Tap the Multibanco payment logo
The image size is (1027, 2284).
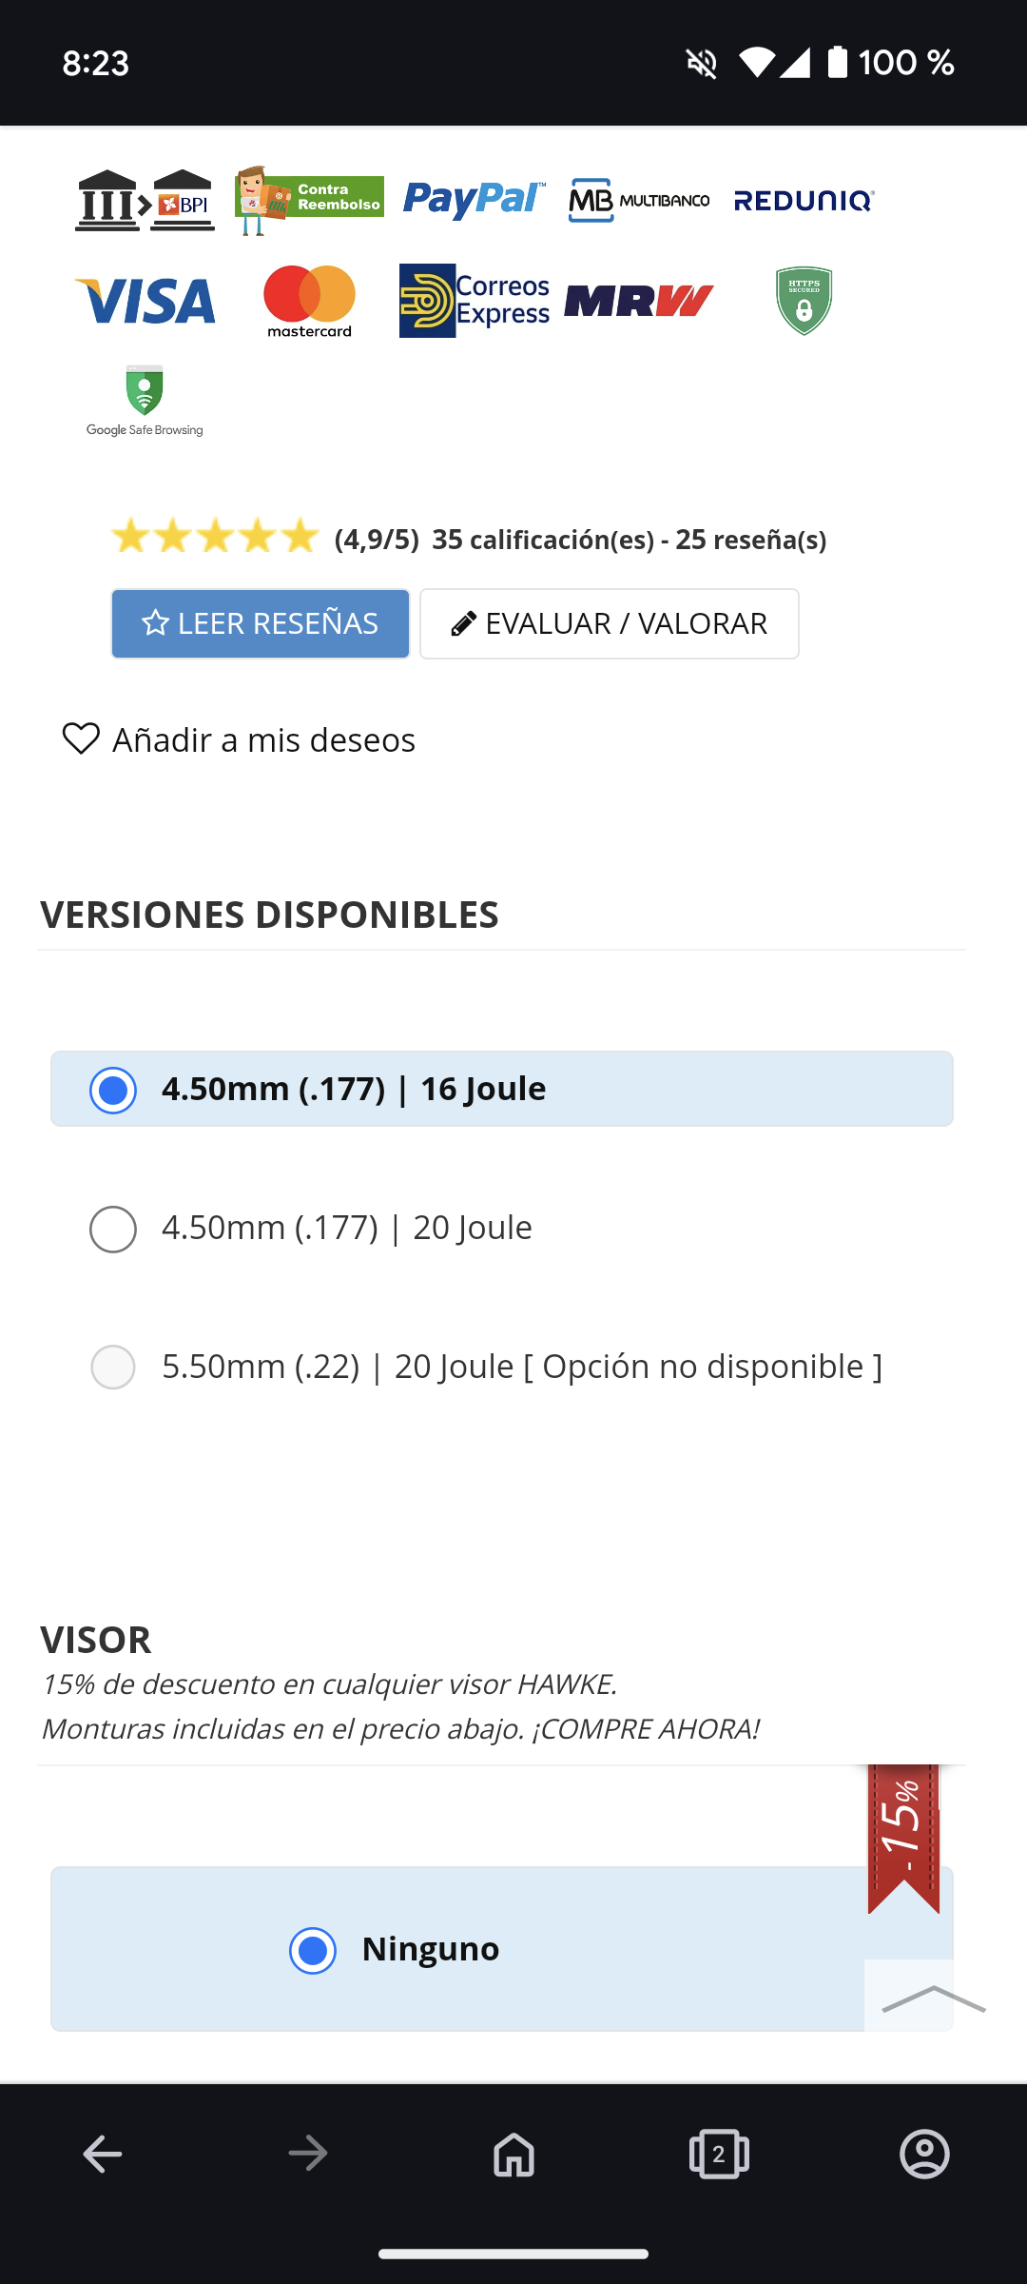click(x=639, y=200)
